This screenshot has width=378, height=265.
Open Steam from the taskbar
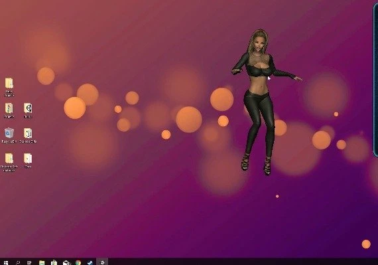[x=90, y=262]
